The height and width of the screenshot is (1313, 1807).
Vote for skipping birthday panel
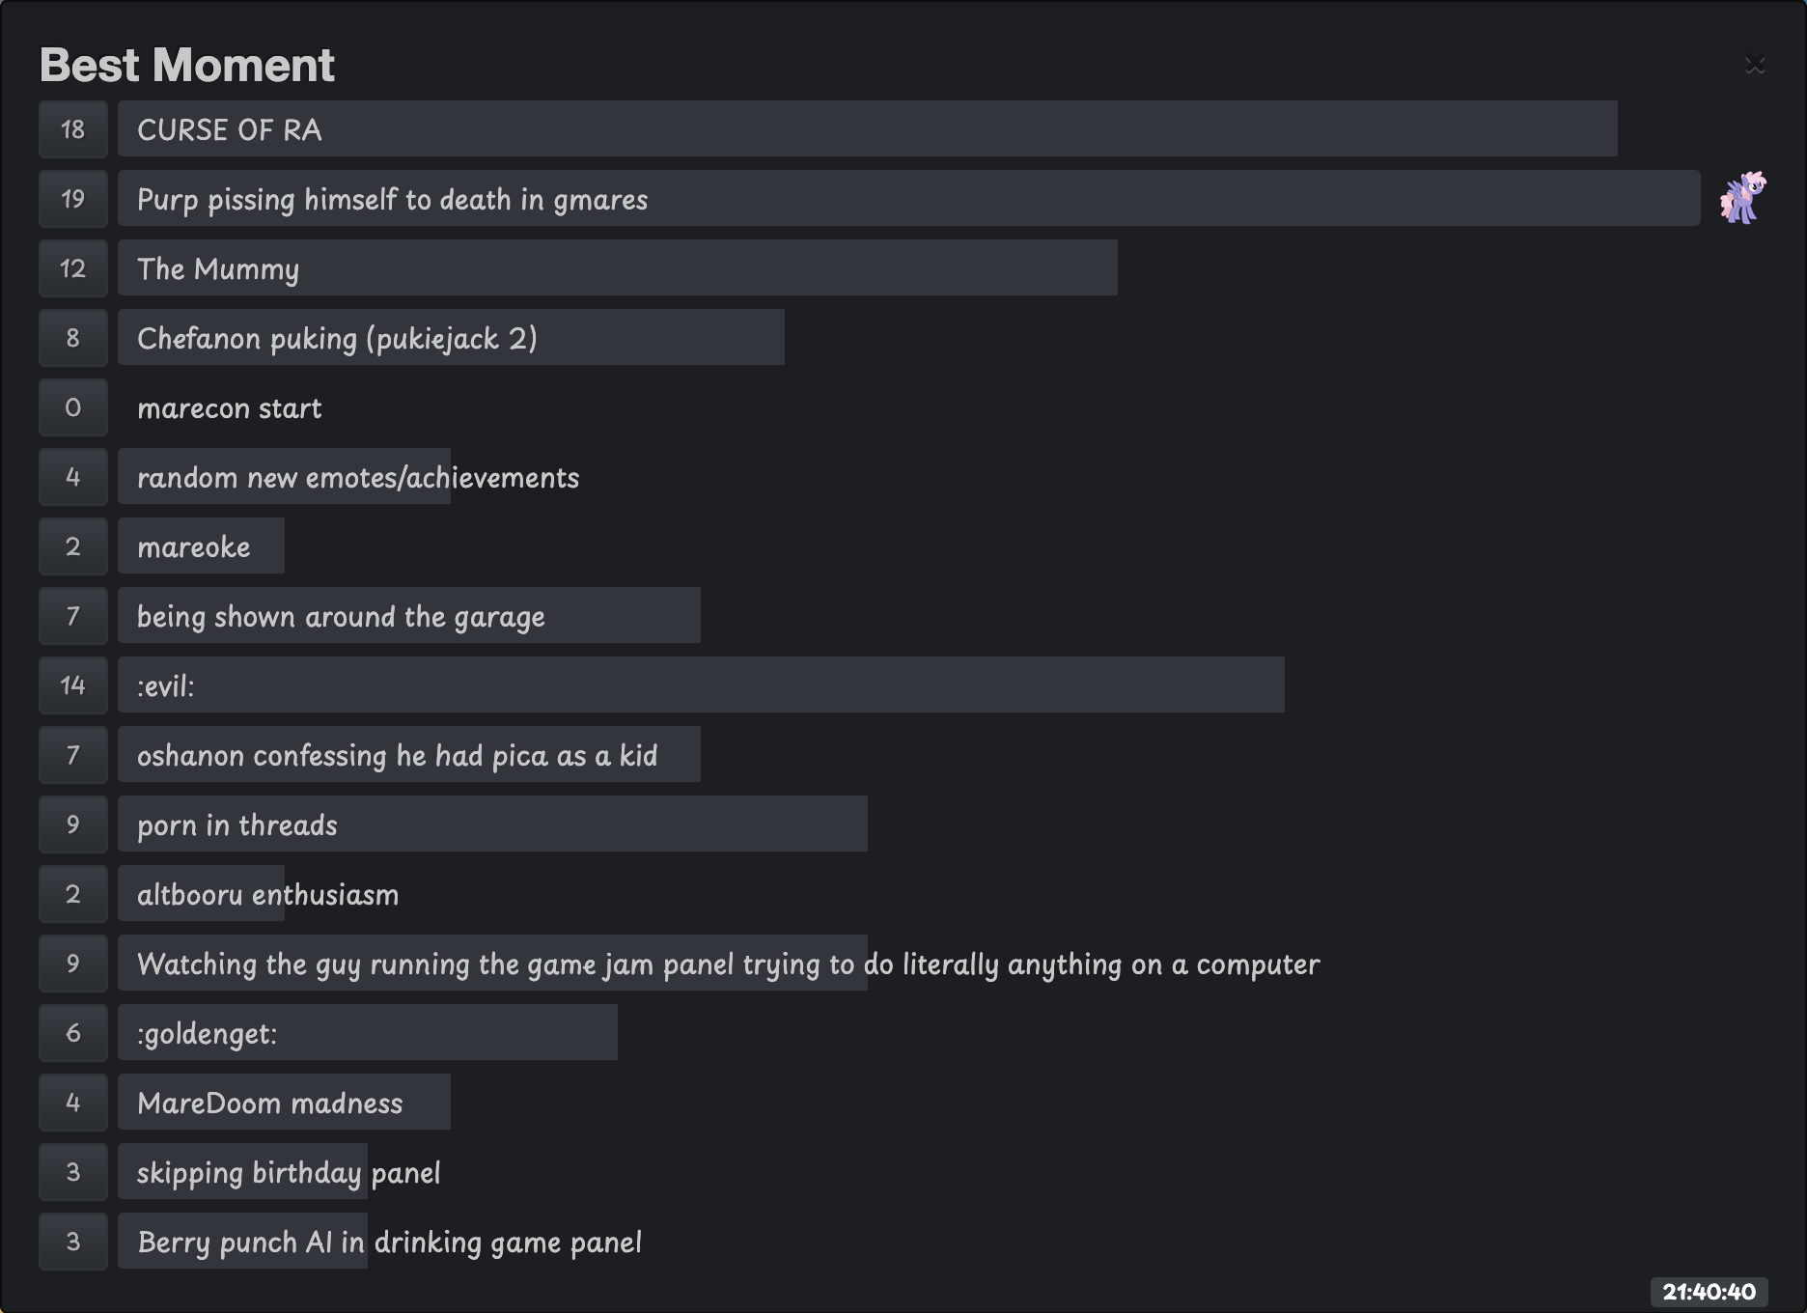tap(73, 1172)
